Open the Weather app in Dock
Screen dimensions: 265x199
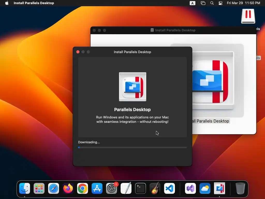205,188
